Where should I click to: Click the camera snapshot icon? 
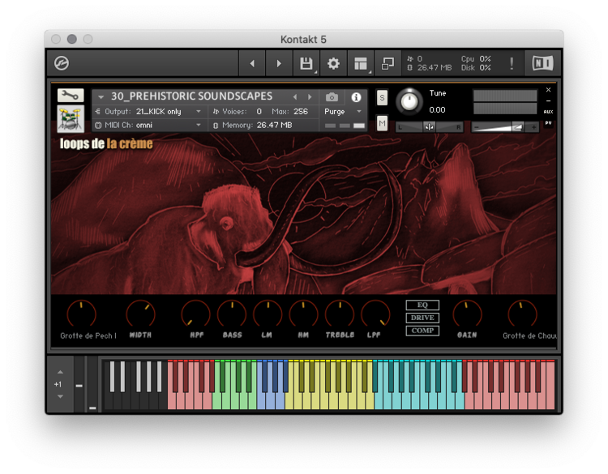(x=332, y=97)
